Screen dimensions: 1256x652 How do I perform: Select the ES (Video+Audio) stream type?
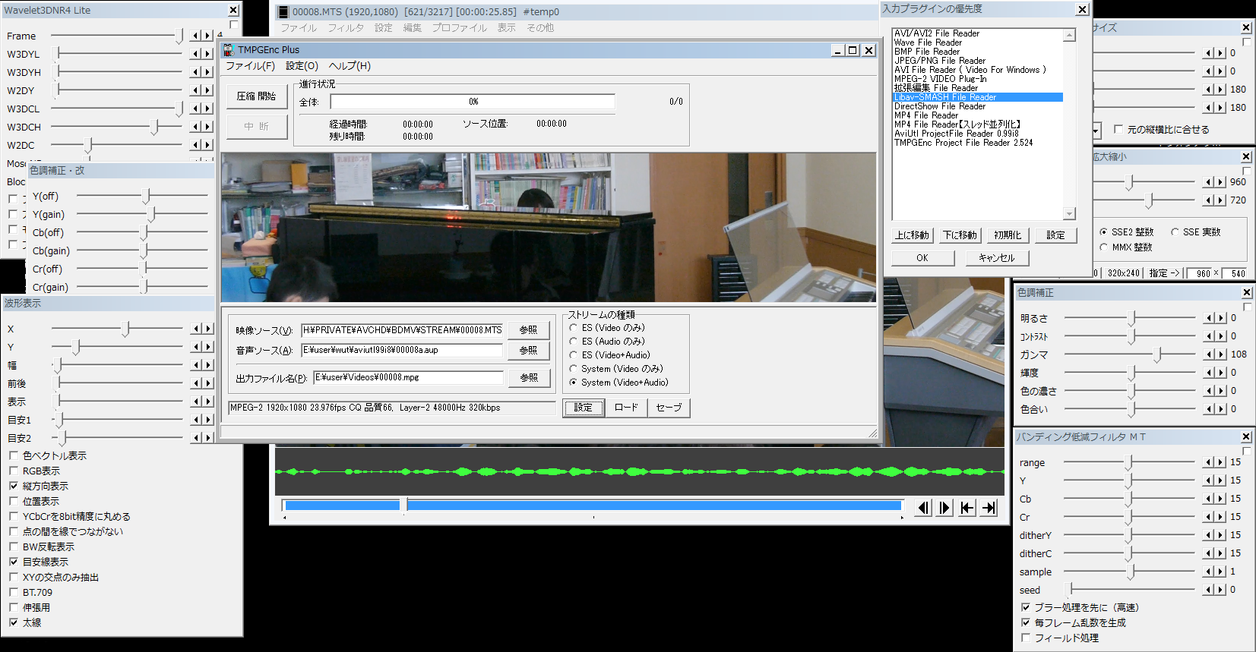click(574, 355)
